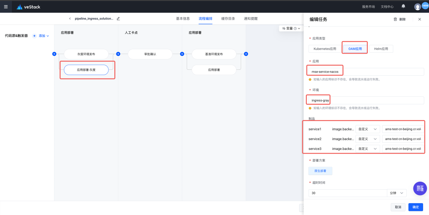Click the 取消 button
This screenshot has height=215, width=429.
point(398,207)
